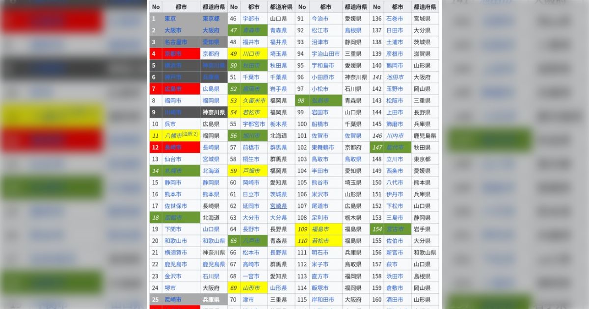The image size is (589, 309).
Task: Open the 岡崎市 city link
Action: click(251, 182)
